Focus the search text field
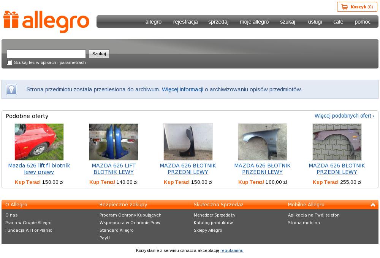 point(46,54)
